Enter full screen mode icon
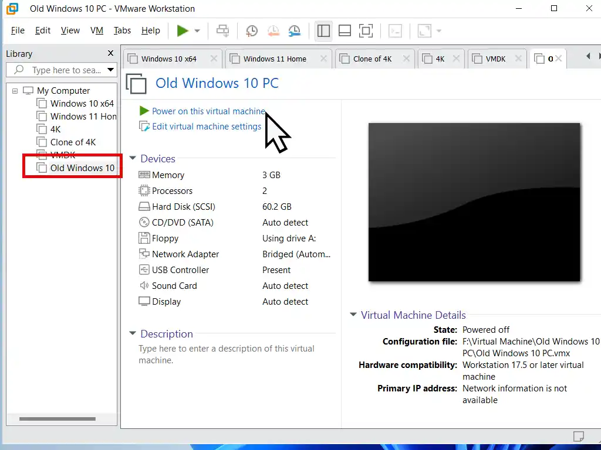 (366, 30)
